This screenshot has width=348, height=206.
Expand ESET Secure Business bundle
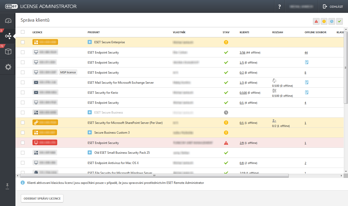tap(90, 112)
